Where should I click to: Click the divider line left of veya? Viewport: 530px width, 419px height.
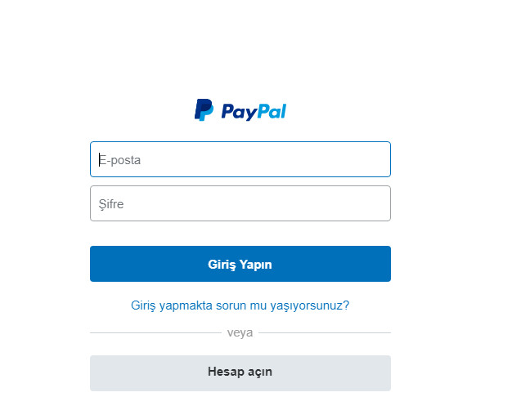[x=156, y=332]
